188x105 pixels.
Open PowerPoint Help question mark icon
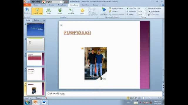click(163, 5)
